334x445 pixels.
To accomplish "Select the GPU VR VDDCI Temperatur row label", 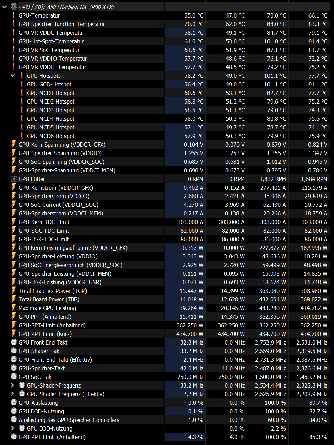I will 52,67.
